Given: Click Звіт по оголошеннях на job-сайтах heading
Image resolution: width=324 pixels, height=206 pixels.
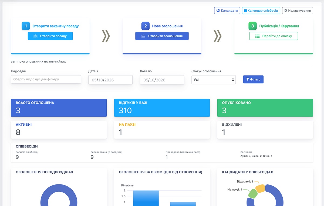Looking at the screenshot, I should pos(38,62).
